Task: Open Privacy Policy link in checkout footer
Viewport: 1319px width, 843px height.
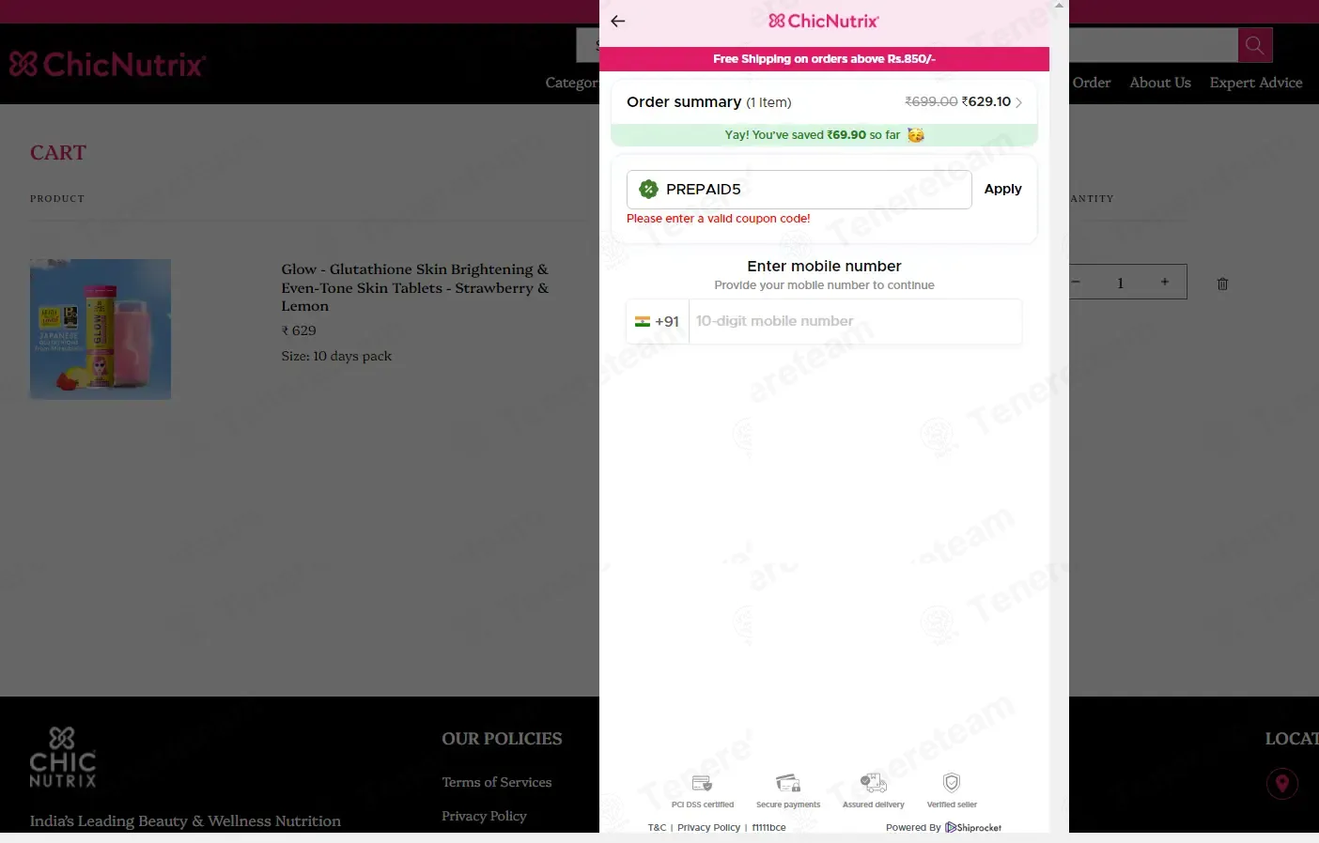Action: click(708, 828)
